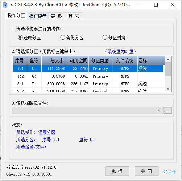The width and height of the screenshot is (182, 181).
Task: Click the NTFS cell in the D: row
Action: click(125, 84)
